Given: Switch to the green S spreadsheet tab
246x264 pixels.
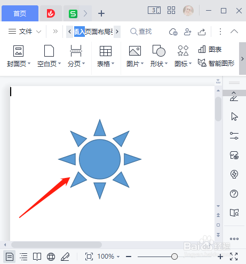Looking at the screenshot, I should pos(73,13).
